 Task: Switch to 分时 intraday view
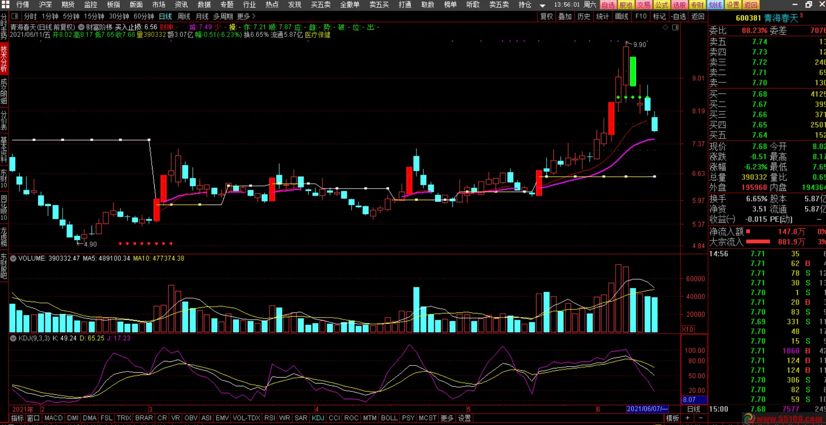(x=30, y=16)
